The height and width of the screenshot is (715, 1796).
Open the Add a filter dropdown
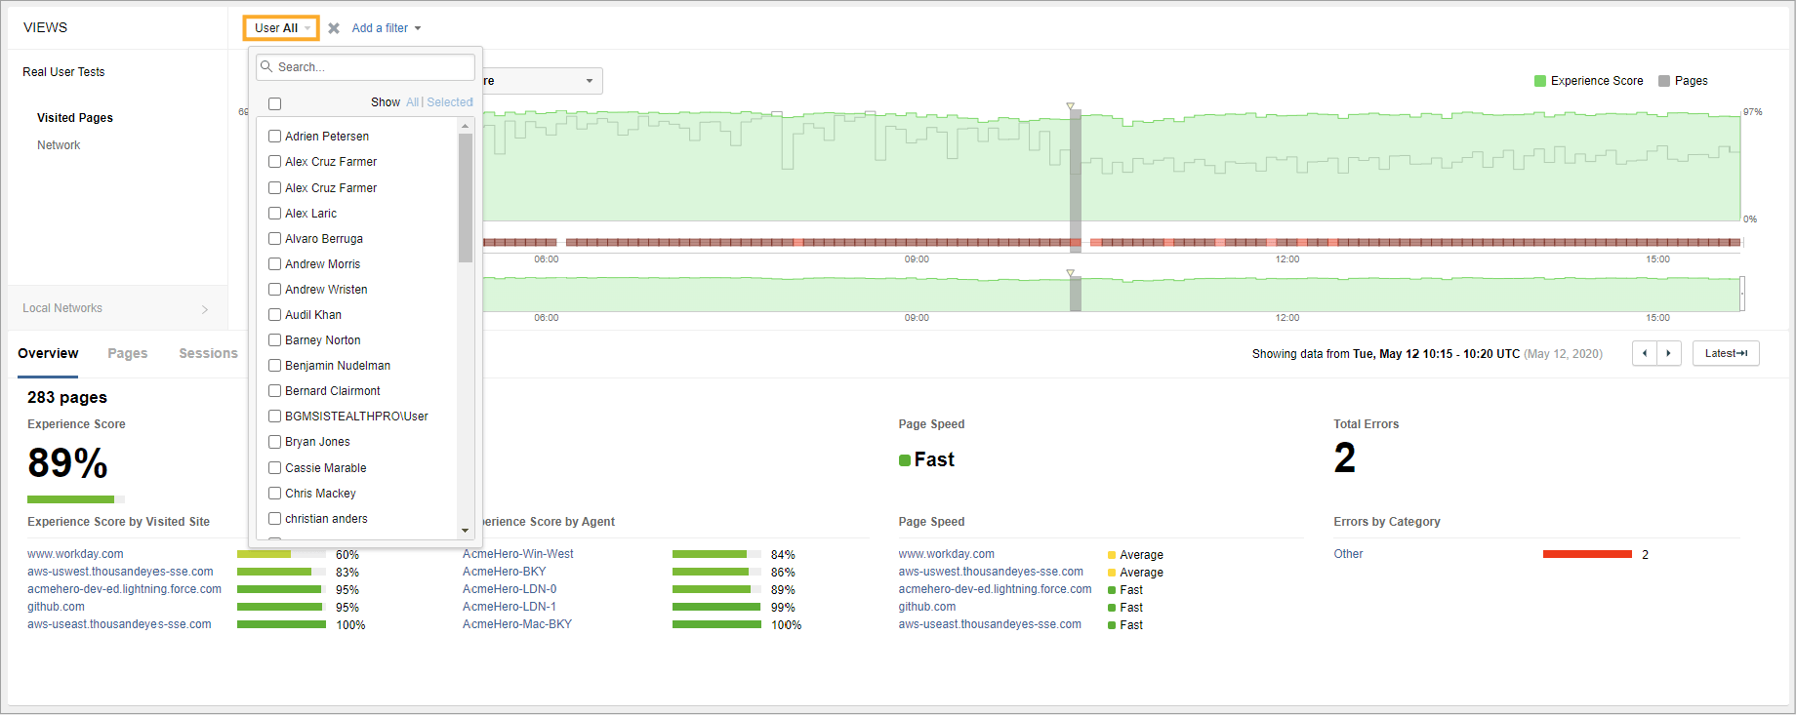[x=387, y=28]
